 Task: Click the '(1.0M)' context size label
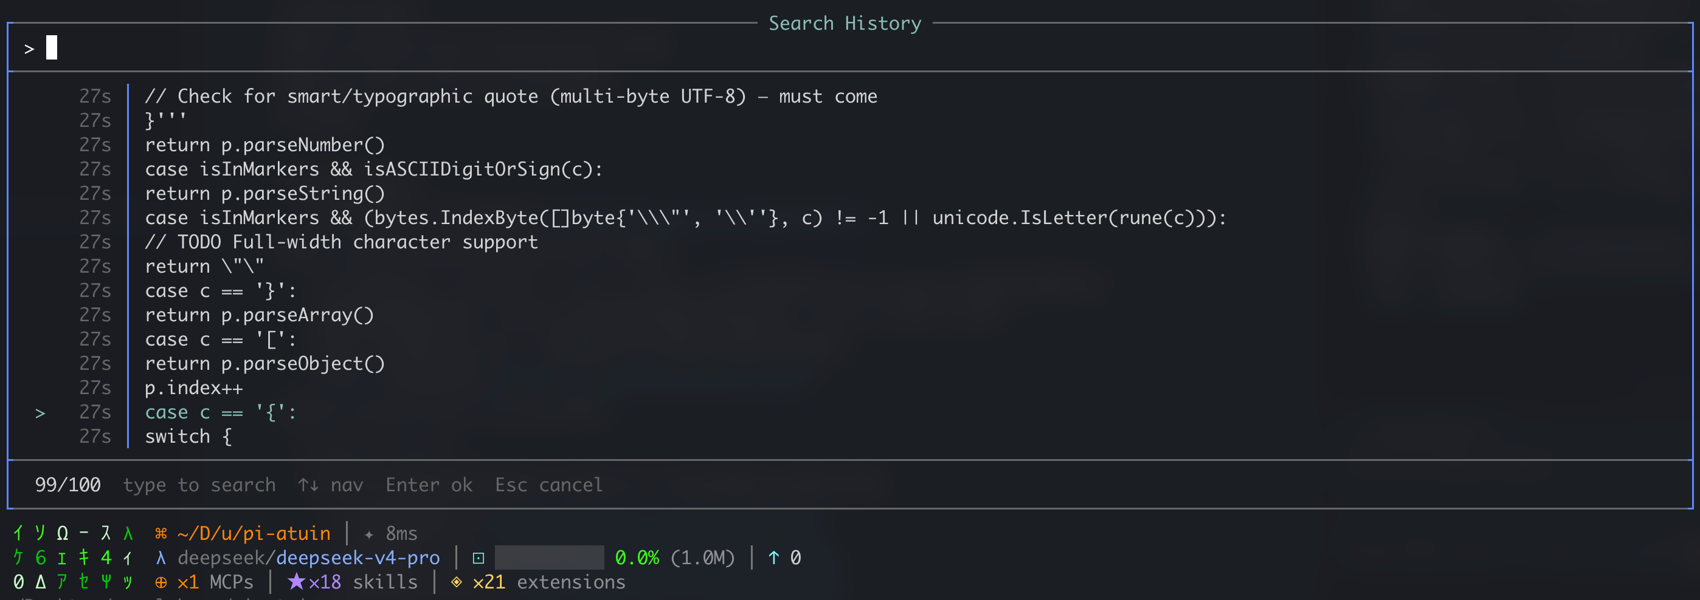(x=702, y=558)
